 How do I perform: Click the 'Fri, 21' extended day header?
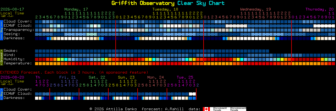(68, 77)
